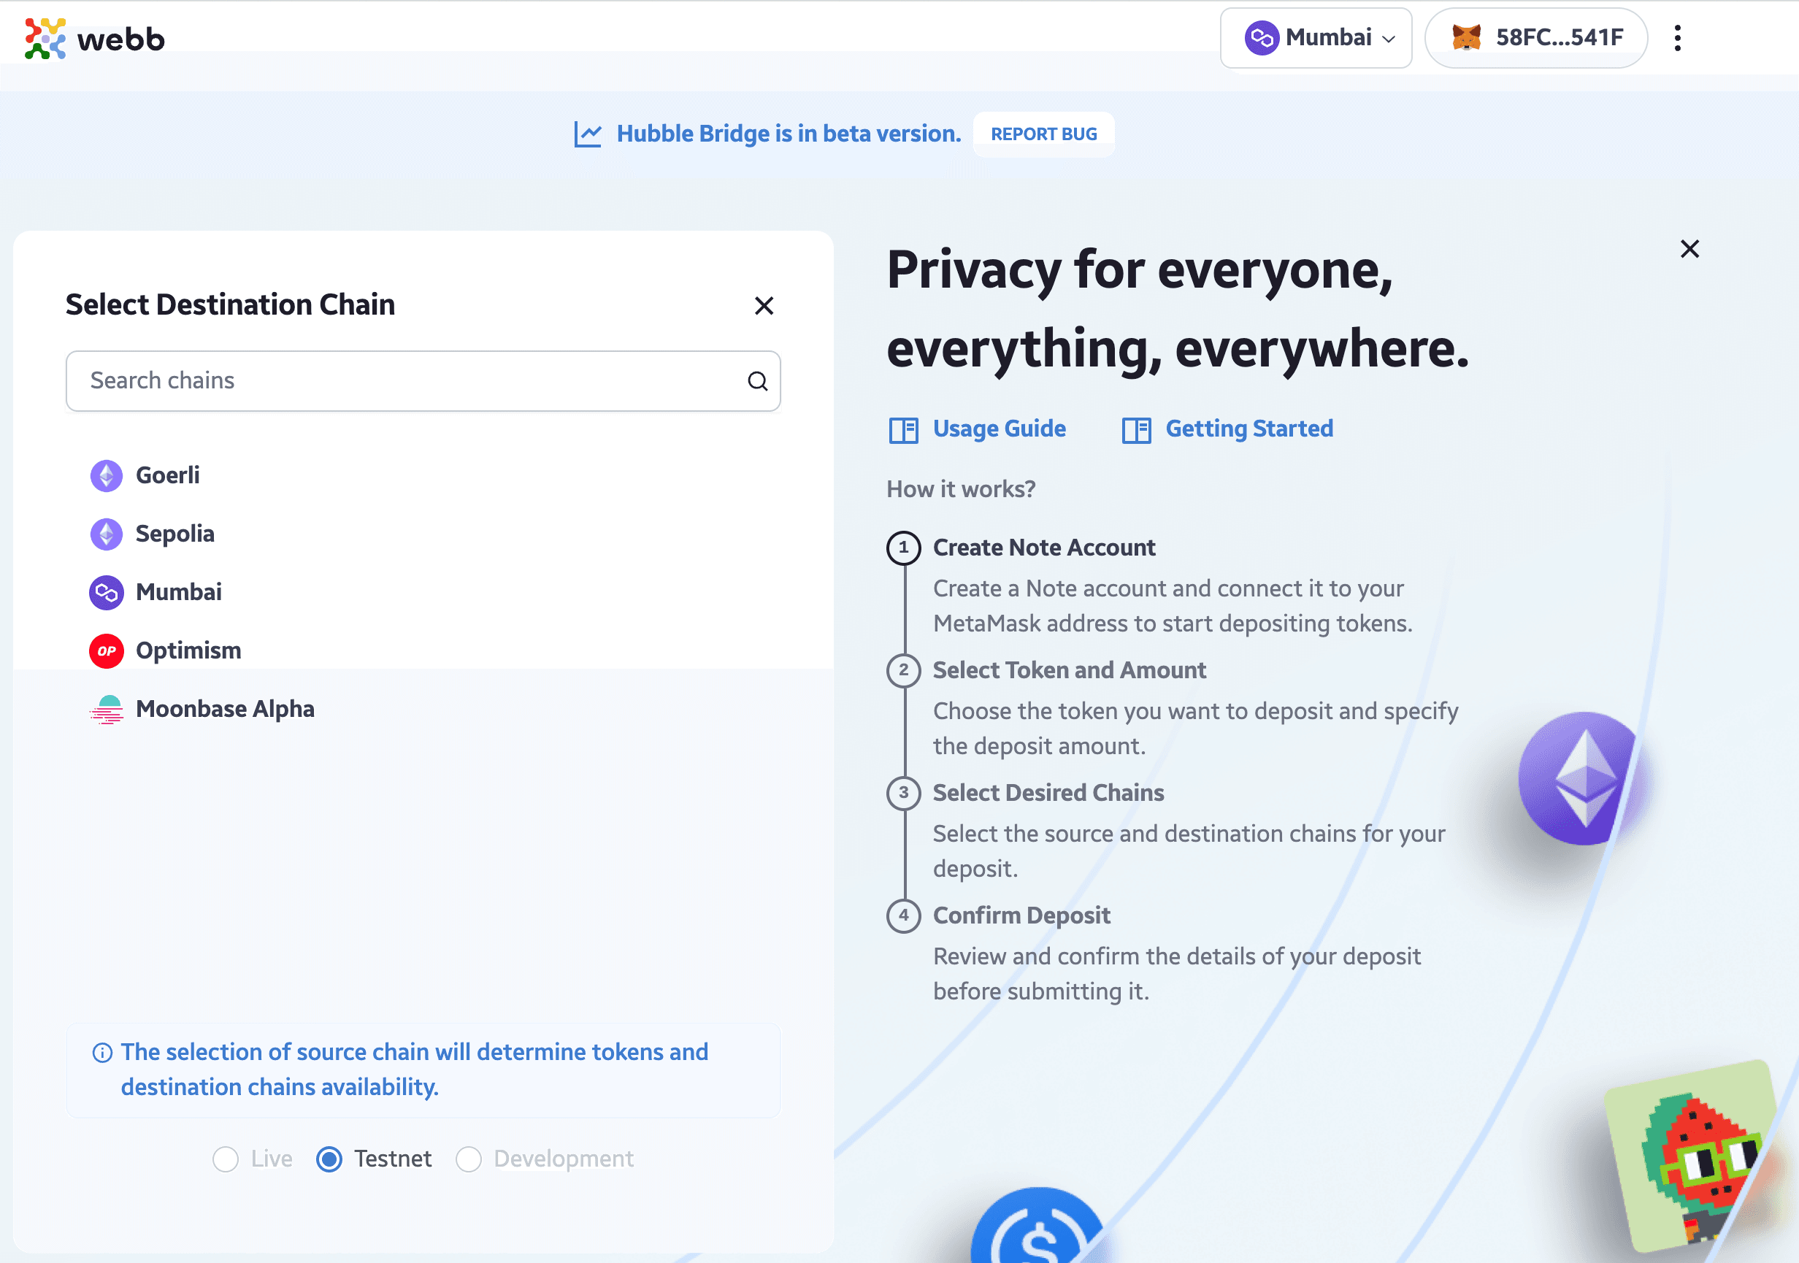The height and width of the screenshot is (1263, 1799).
Task: Close the Select Destination Chain panel
Action: (x=764, y=306)
